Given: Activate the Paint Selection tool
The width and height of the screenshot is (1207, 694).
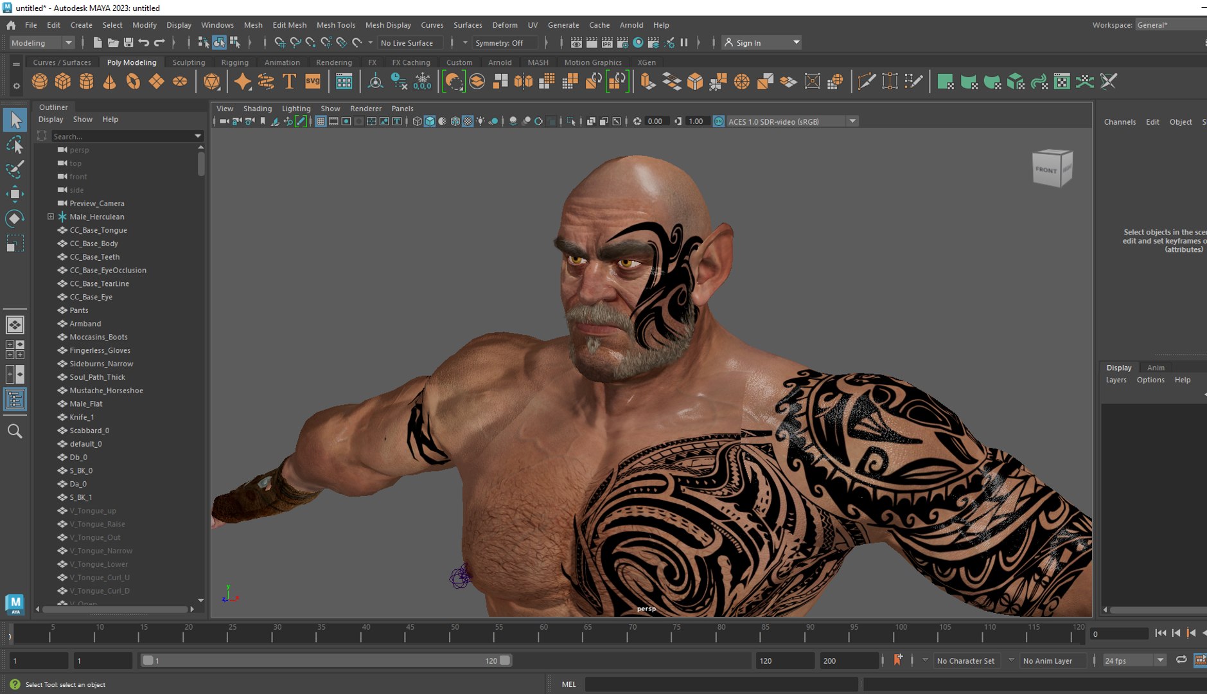Looking at the screenshot, I should [15, 169].
